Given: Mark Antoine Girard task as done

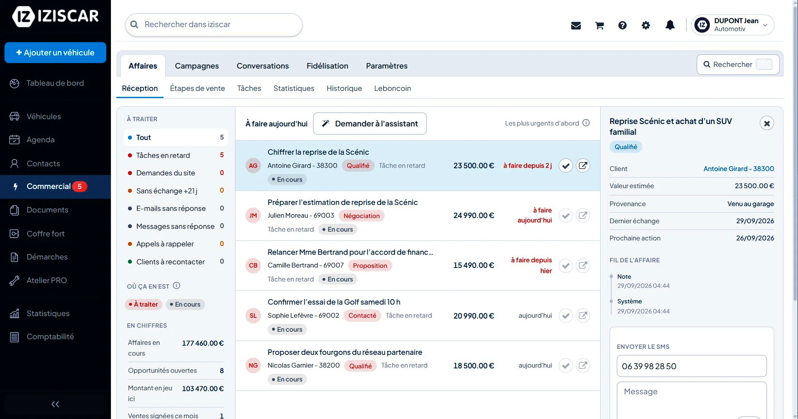Looking at the screenshot, I should (x=566, y=166).
